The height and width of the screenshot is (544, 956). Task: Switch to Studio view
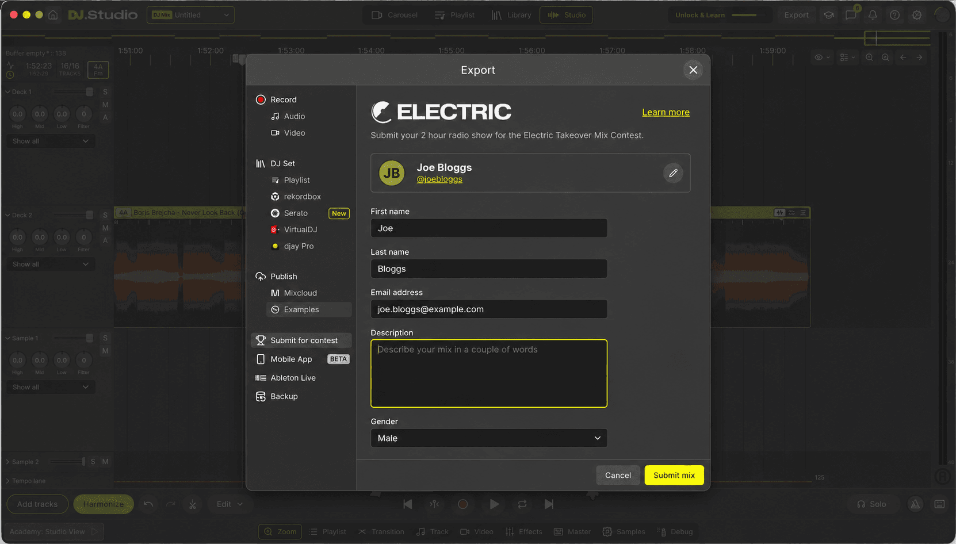click(x=567, y=15)
